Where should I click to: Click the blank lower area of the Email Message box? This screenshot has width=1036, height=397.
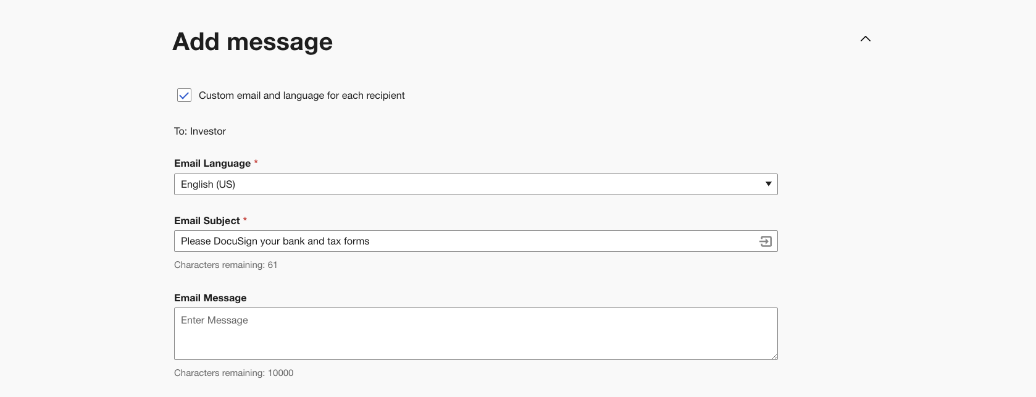pyautogui.click(x=475, y=345)
